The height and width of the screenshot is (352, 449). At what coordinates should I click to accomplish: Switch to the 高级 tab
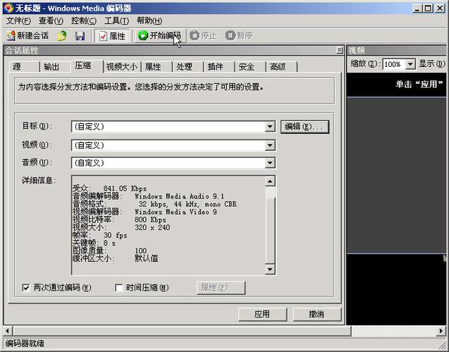click(x=281, y=67)
